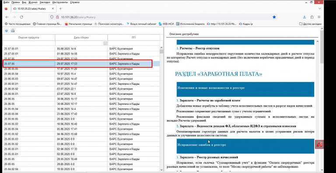The height and width of the screenshot is (173, 336).
Task: Open the Инструменты menu
Action: point(60,2)
